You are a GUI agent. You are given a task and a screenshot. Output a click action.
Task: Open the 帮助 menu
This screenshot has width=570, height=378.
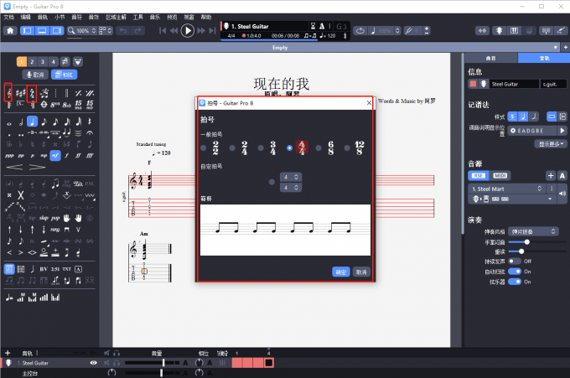tap(206, 17)
